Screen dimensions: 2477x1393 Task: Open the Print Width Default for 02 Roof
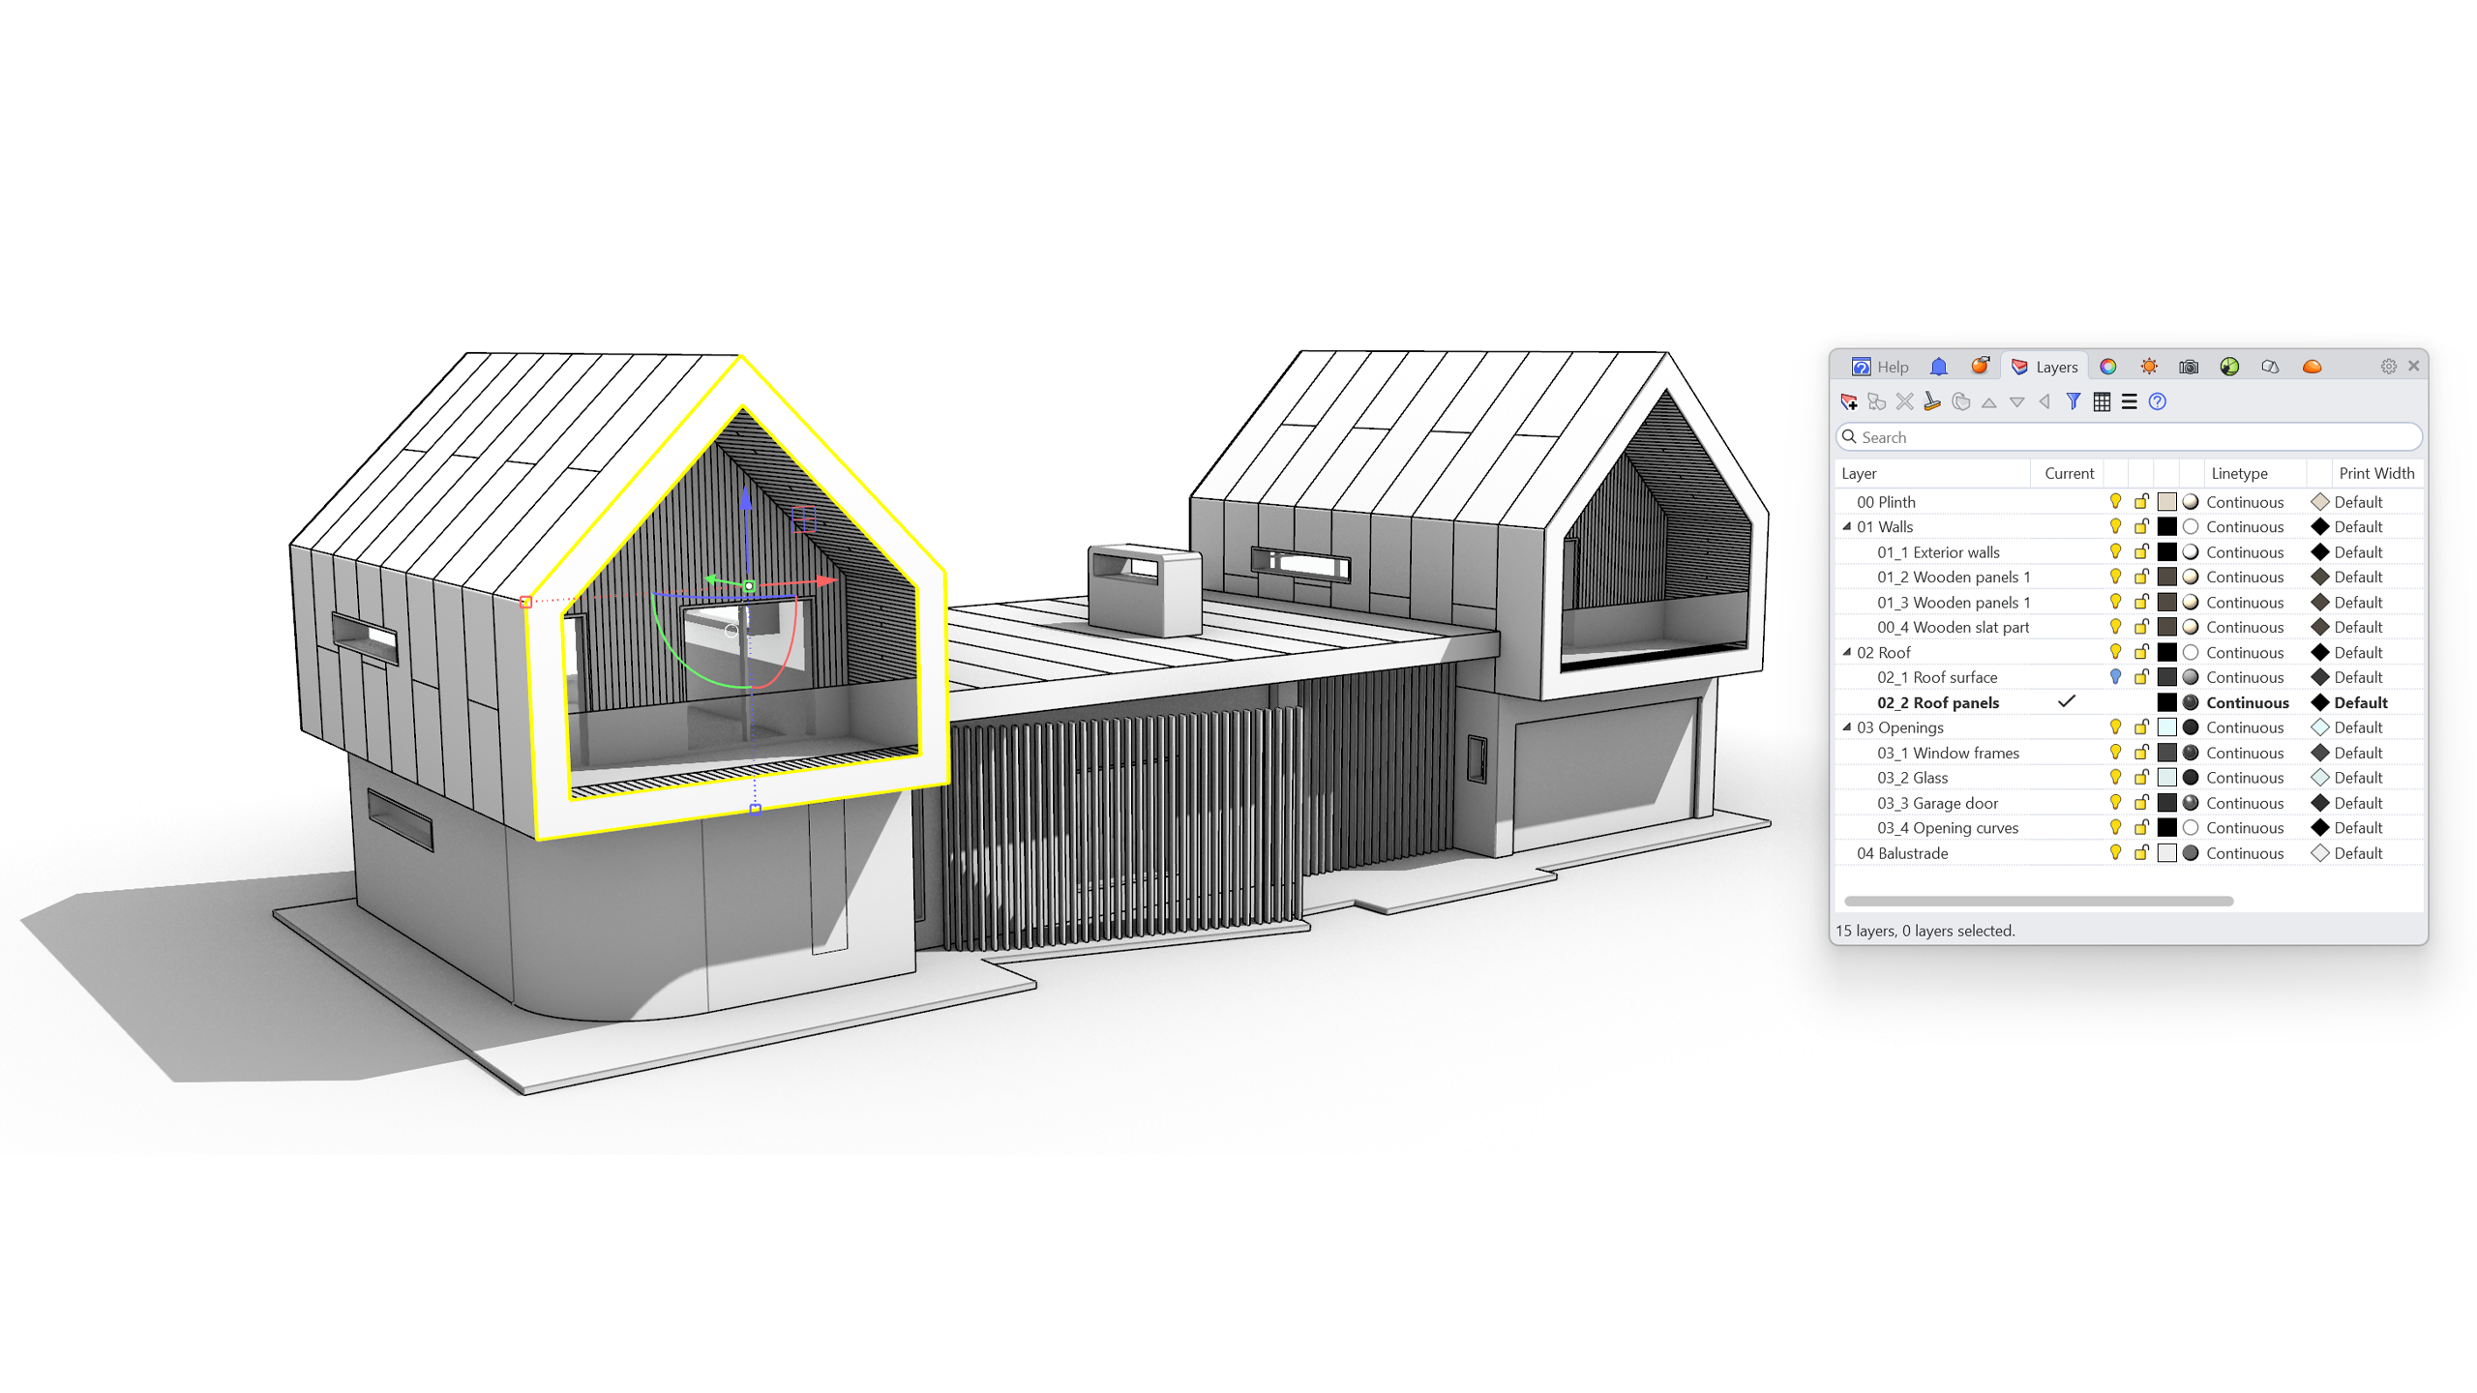tap(2358, 653)
